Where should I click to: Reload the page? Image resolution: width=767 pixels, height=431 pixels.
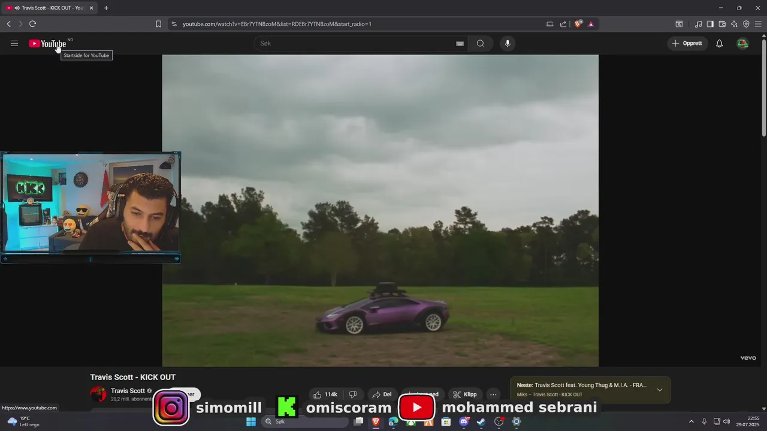click(32, 24)
